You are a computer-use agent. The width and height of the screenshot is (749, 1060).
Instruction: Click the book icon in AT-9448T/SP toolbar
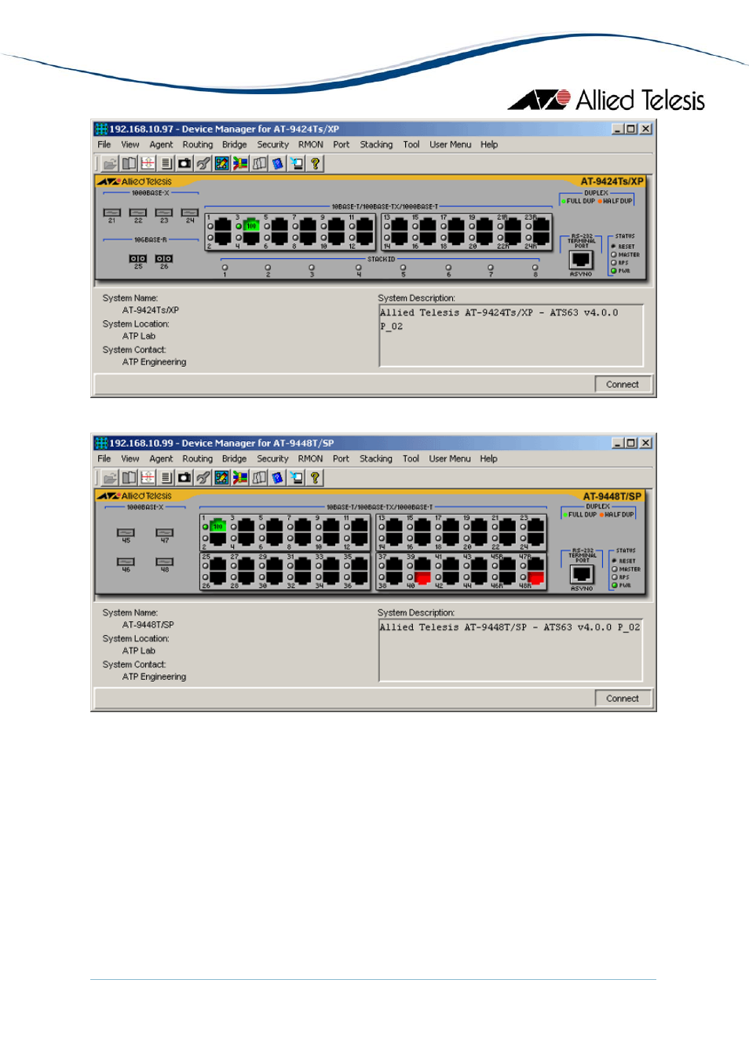pyautogui.click(x=129, y=477)
